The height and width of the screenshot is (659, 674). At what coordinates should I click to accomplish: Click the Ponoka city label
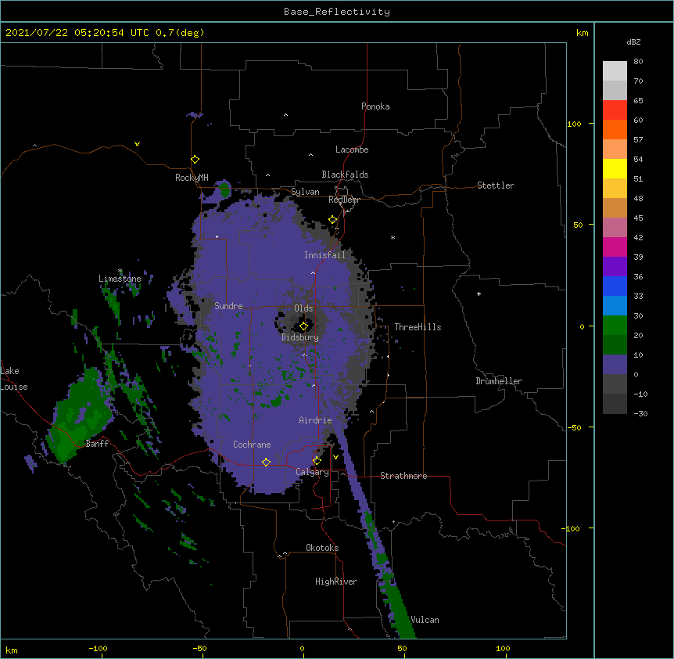click(x=375, y=106)
